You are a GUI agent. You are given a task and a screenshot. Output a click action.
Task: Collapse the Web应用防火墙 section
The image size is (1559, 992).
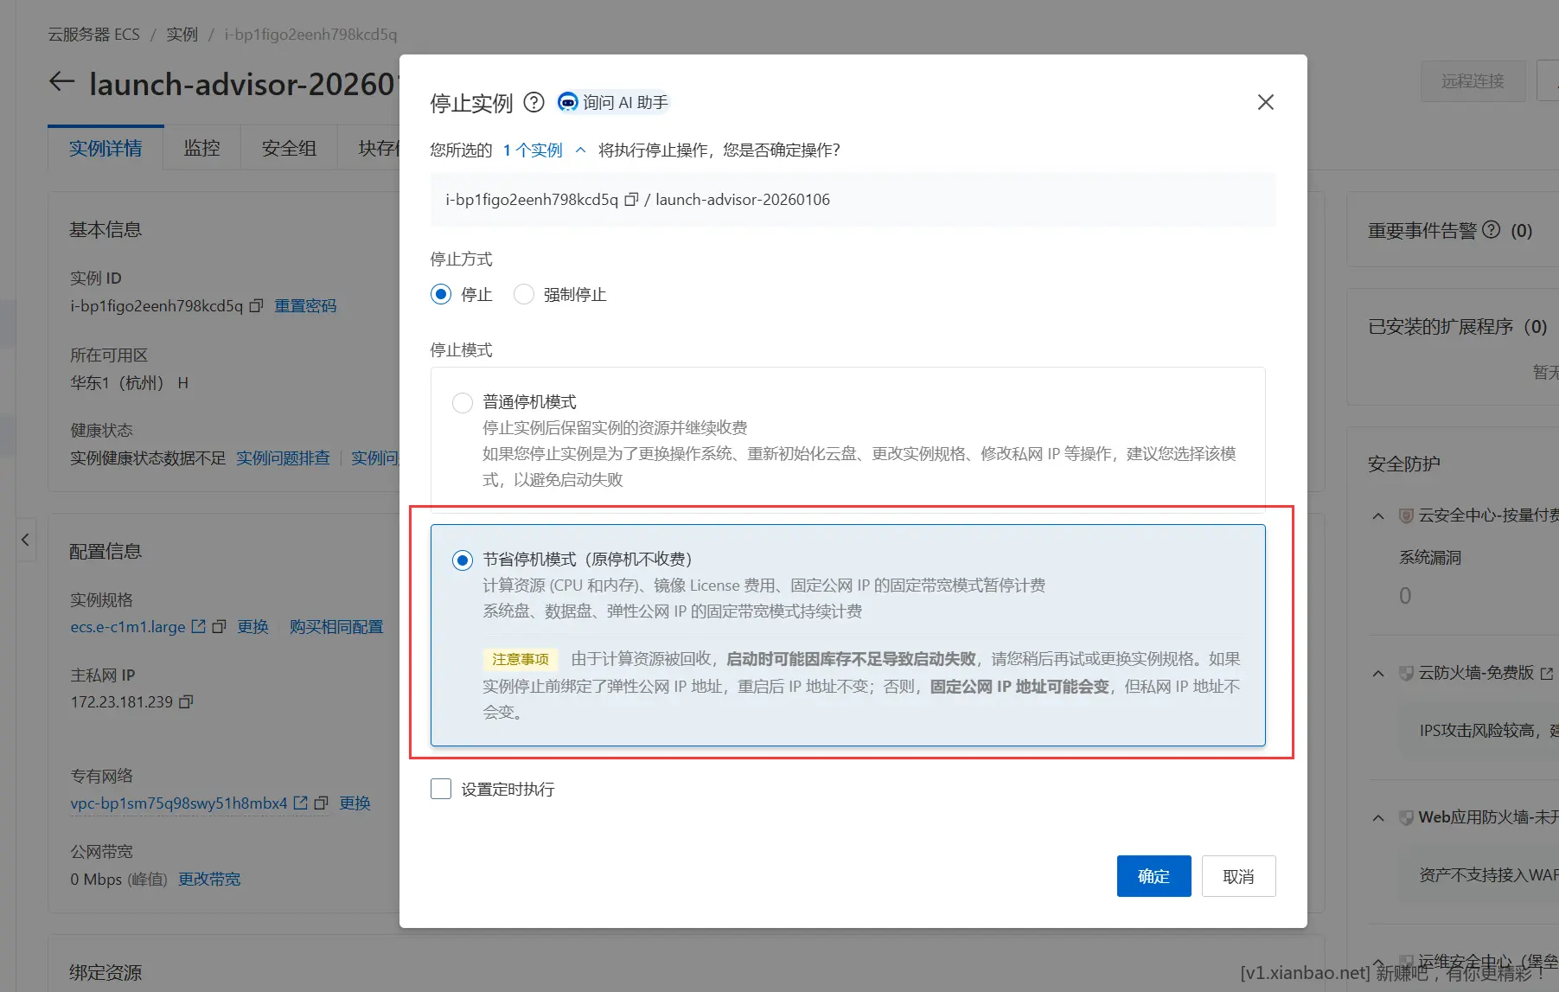point(1377,817)
